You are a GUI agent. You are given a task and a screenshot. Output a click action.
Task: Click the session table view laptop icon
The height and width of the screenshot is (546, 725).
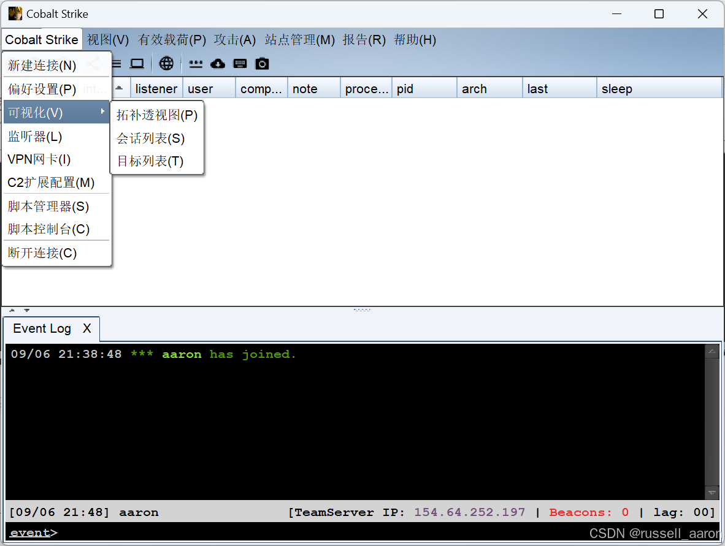pos(137,63)
